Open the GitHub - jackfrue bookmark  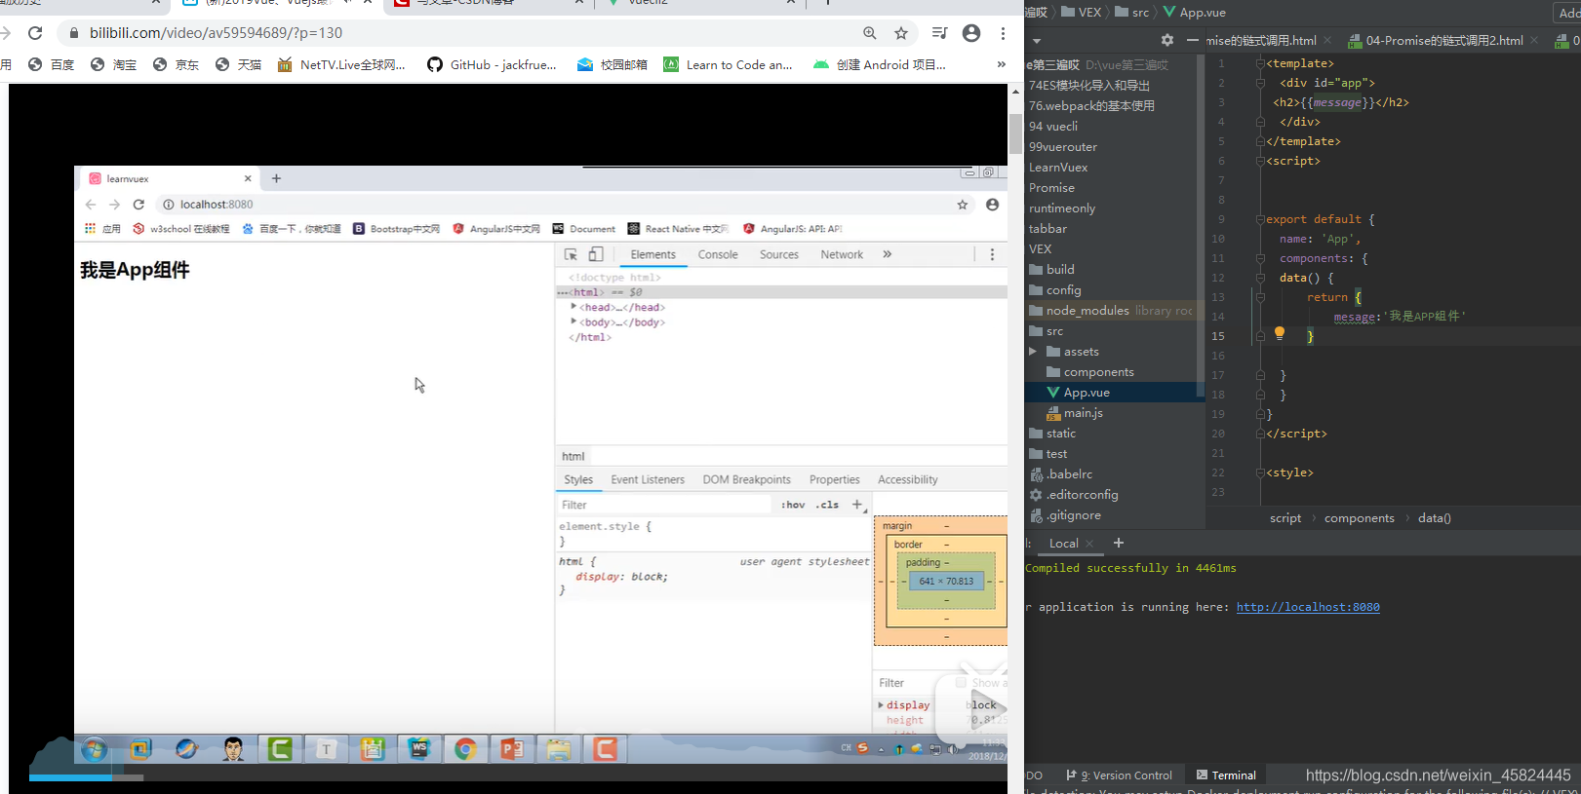point(493,64)
